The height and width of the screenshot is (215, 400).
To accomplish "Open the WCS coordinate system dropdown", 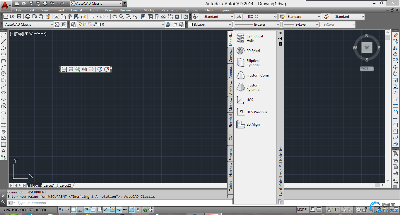I will (367, 69).
